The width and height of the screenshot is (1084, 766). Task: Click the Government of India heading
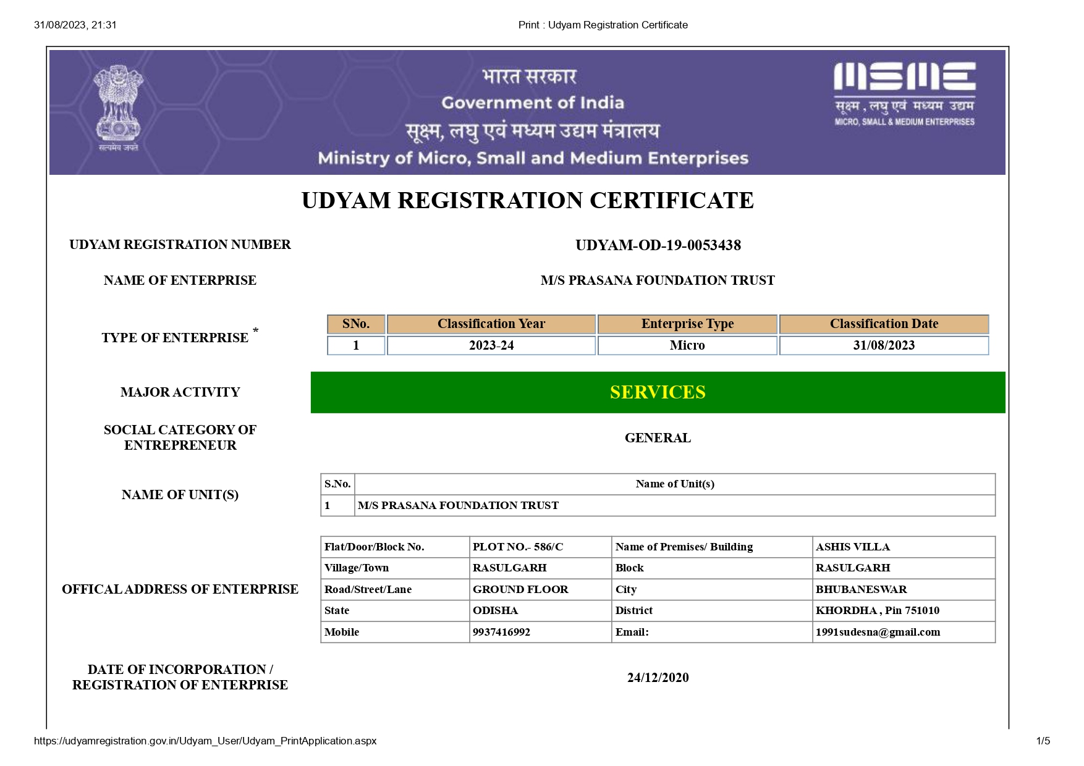coord(533,103)
